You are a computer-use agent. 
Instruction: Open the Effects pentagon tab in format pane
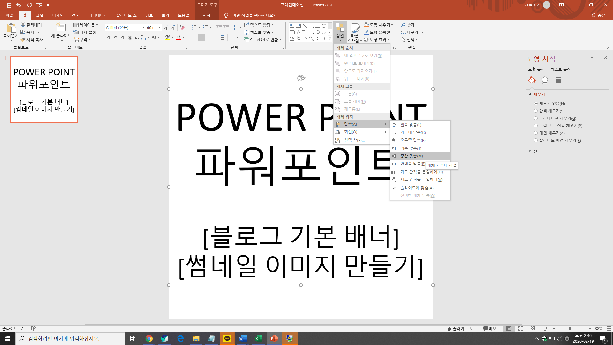point(545,80)
